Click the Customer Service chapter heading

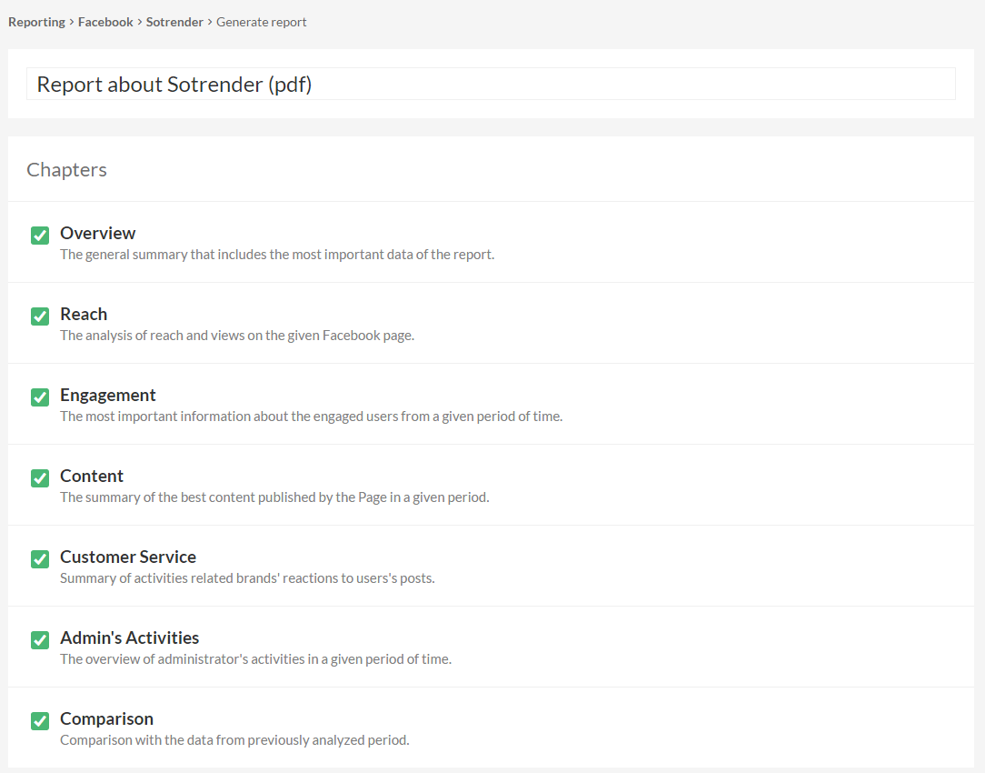click(128, 557)
